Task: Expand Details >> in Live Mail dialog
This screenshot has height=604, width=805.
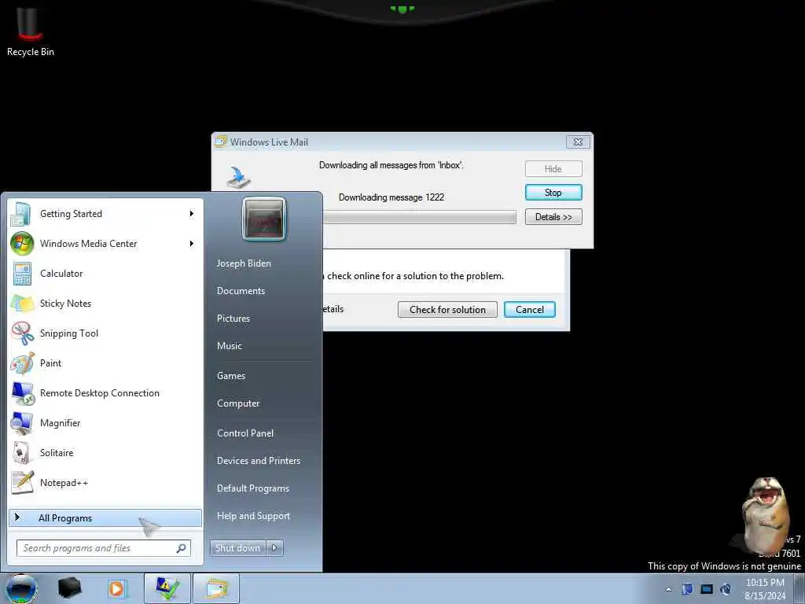Action: click(553, 217)
